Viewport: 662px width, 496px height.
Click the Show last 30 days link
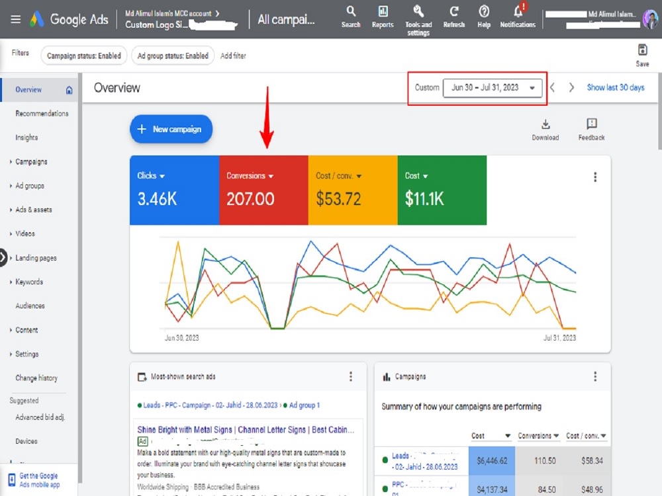coord(615,87)
